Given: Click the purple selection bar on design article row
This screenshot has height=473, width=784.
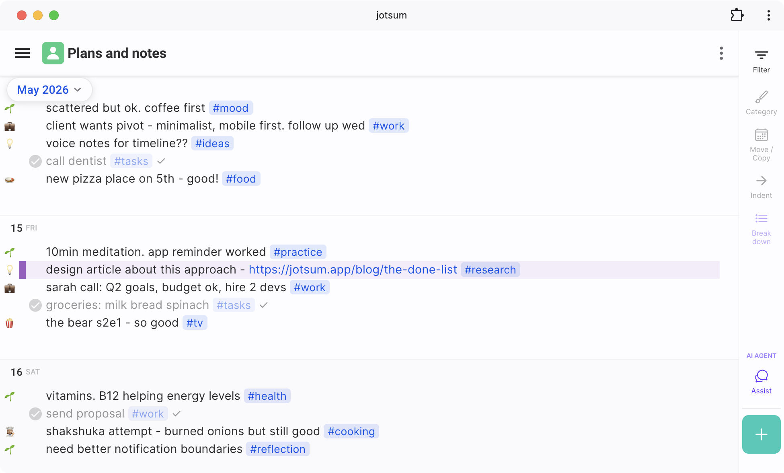Looking at the screenshot, I should point(23,270).
